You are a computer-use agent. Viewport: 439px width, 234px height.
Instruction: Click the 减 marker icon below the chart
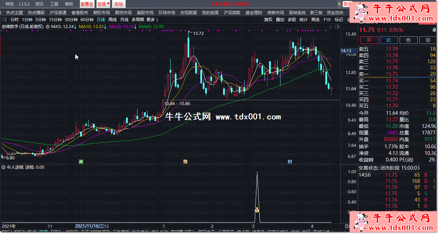coord(81,161)
